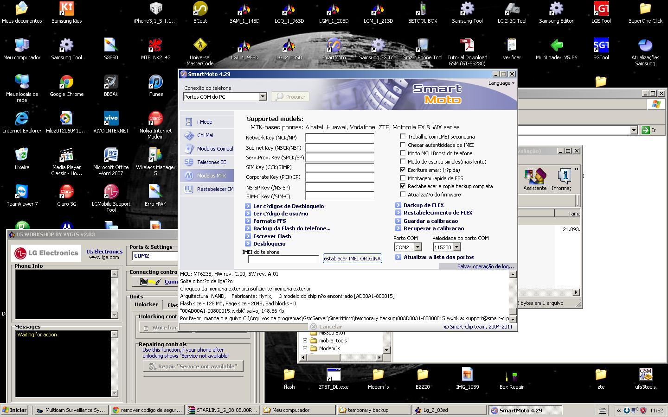Click the SIM Key (CCK/SIMP) field

[340, 167]
